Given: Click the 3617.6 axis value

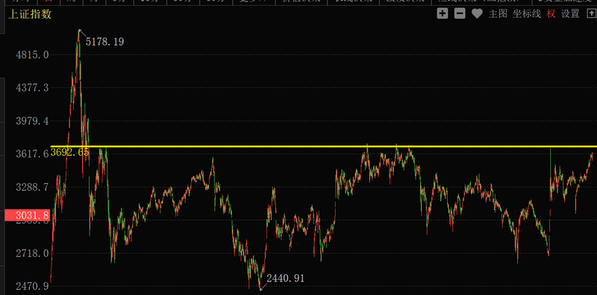Looking at the screenshot, I should [x=32, y=154].
